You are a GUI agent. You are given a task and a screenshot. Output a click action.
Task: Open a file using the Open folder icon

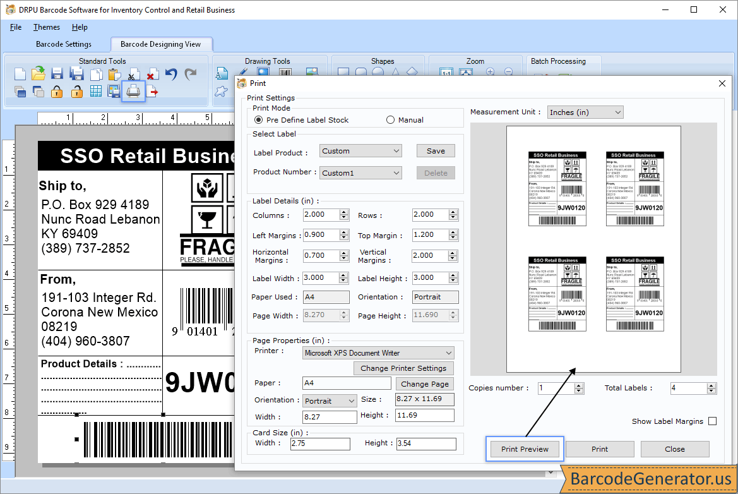[x=37, y=74]
